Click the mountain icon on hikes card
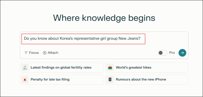Viewport: 203px width, 97px height. pos(110,67)
